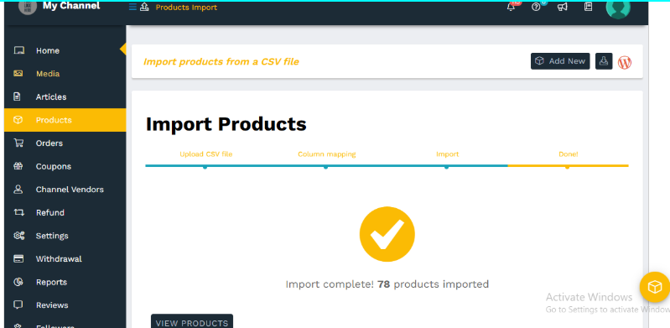Viewport: 670px width, 328px height.
Task: Click the Articles document icon
Action: click(17, 96)
